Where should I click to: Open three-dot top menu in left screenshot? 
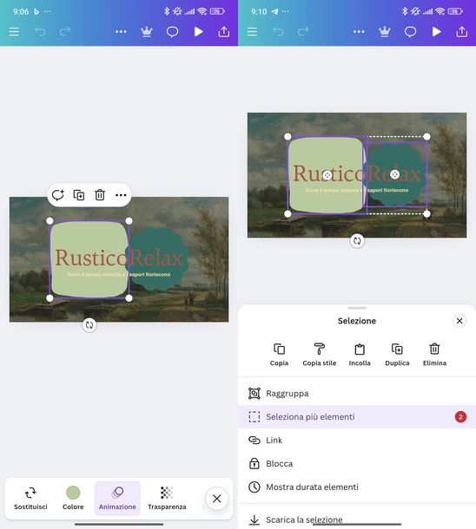[x=121, y=32]
